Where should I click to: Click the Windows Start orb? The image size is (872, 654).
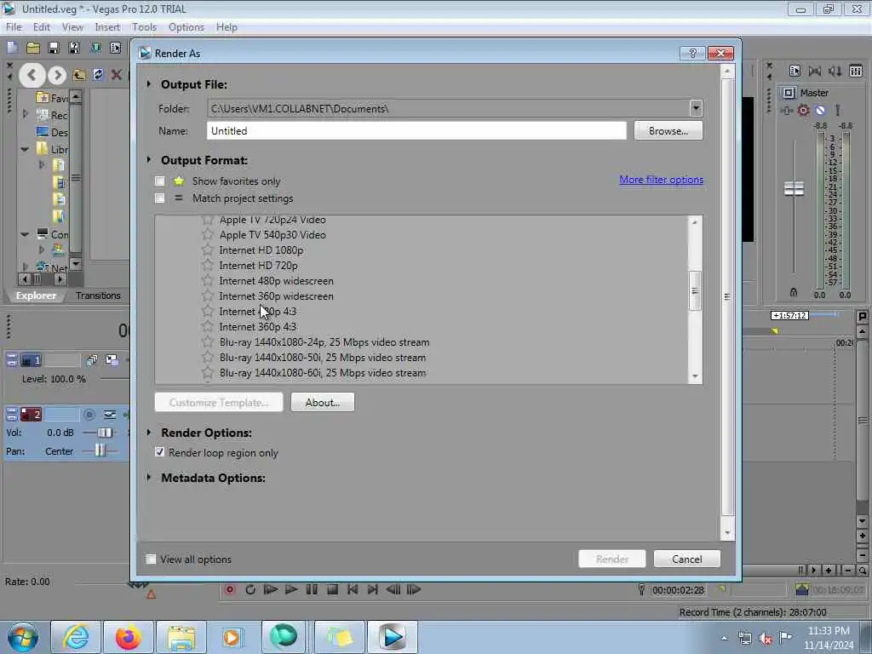[23, 637]
